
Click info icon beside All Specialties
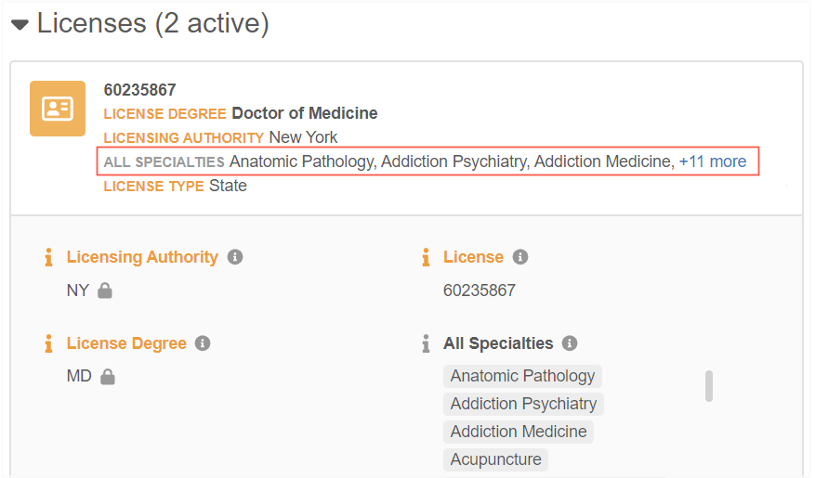(570, 343)
